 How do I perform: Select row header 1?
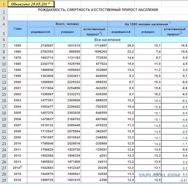4,4
